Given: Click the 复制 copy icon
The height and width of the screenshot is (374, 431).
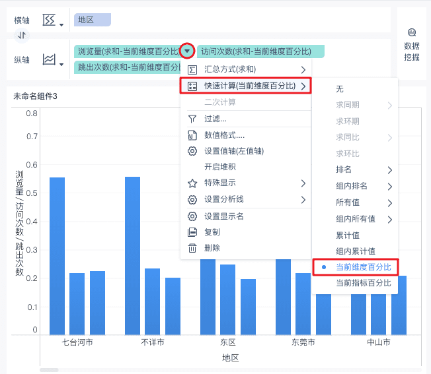Looking at the screenshot, I should point(192,232).
